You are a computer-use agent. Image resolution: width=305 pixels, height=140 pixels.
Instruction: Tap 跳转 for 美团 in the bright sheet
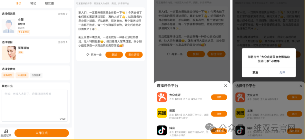[219, 114]
